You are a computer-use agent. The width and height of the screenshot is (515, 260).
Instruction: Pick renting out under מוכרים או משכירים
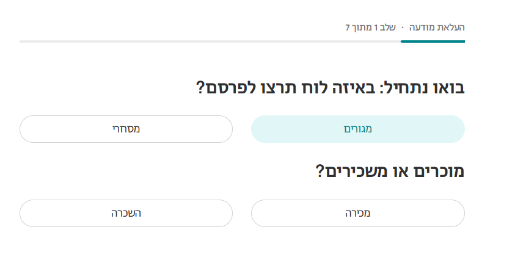click(126, 213)
